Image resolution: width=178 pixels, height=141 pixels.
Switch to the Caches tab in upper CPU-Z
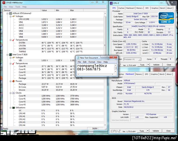121,8
